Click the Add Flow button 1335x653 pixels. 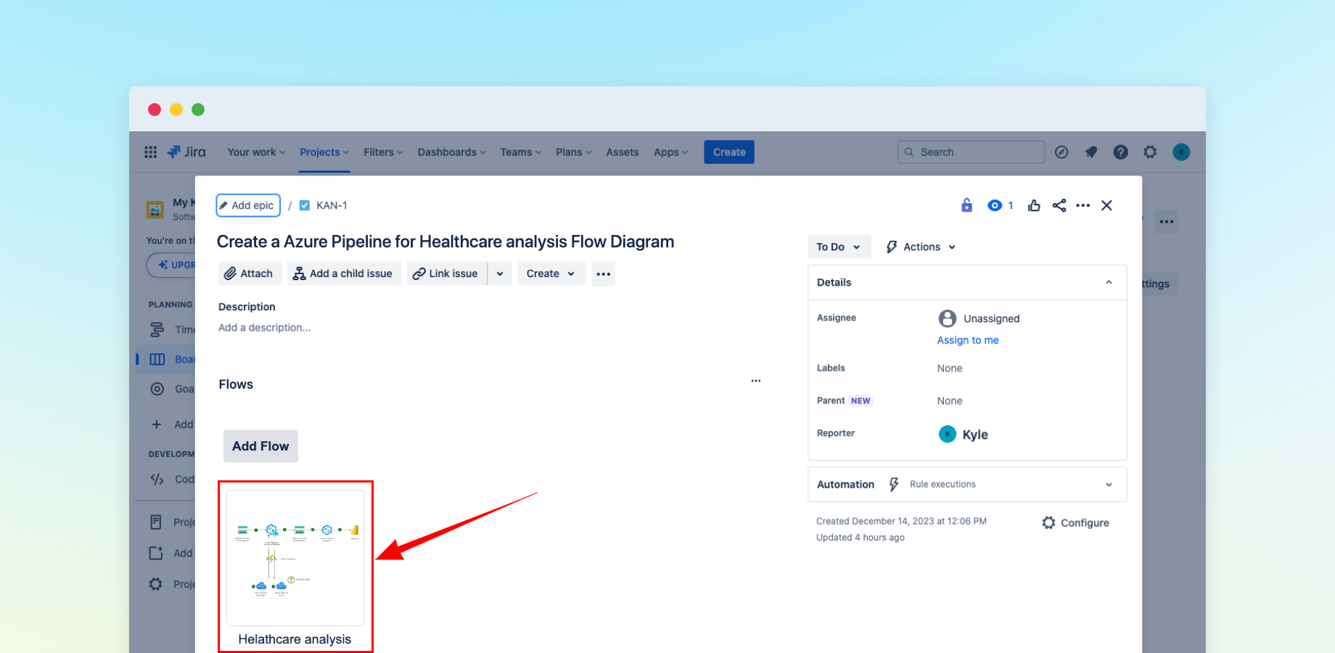click(260, 446)
